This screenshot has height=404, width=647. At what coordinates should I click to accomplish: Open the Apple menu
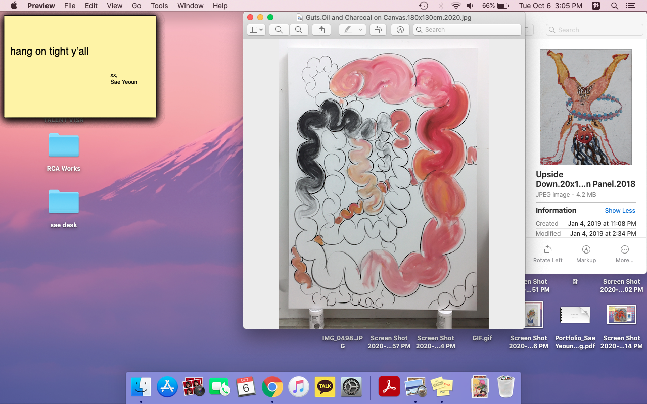point(14,6)
